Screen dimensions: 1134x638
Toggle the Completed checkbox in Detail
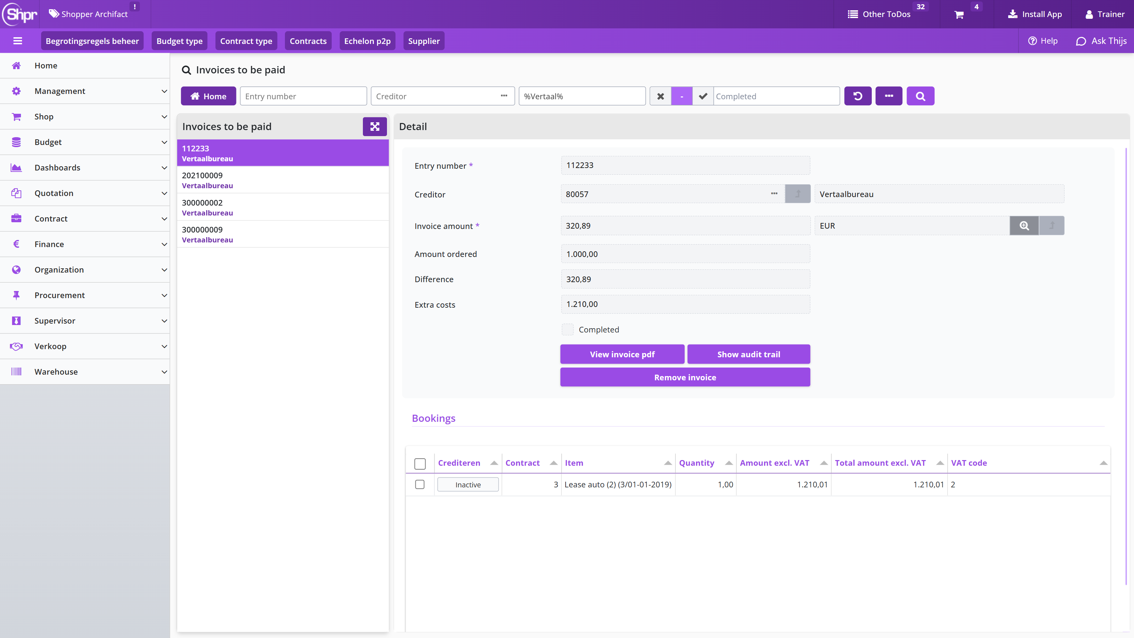567,329
